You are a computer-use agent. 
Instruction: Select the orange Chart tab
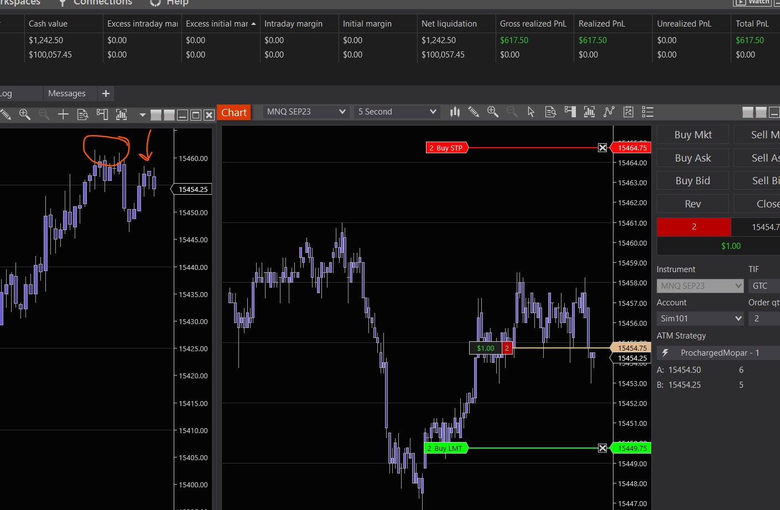234,113
